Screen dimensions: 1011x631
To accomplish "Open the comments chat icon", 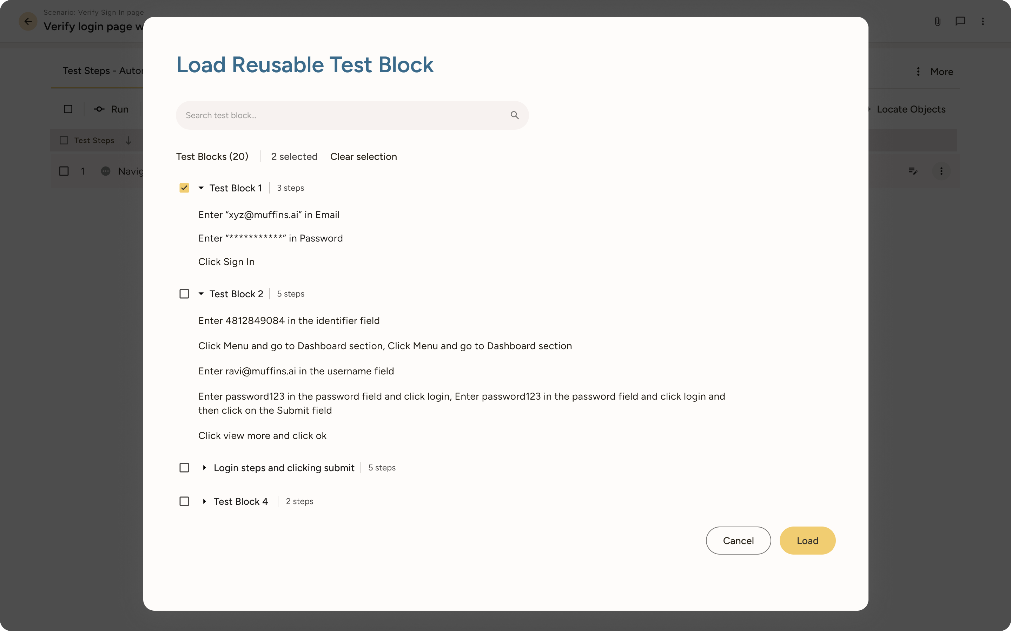I will click(x=960, y=21).
